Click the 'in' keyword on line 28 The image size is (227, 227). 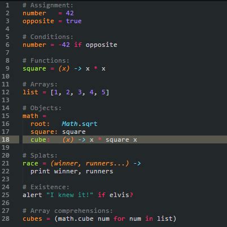tap(149, 219)
